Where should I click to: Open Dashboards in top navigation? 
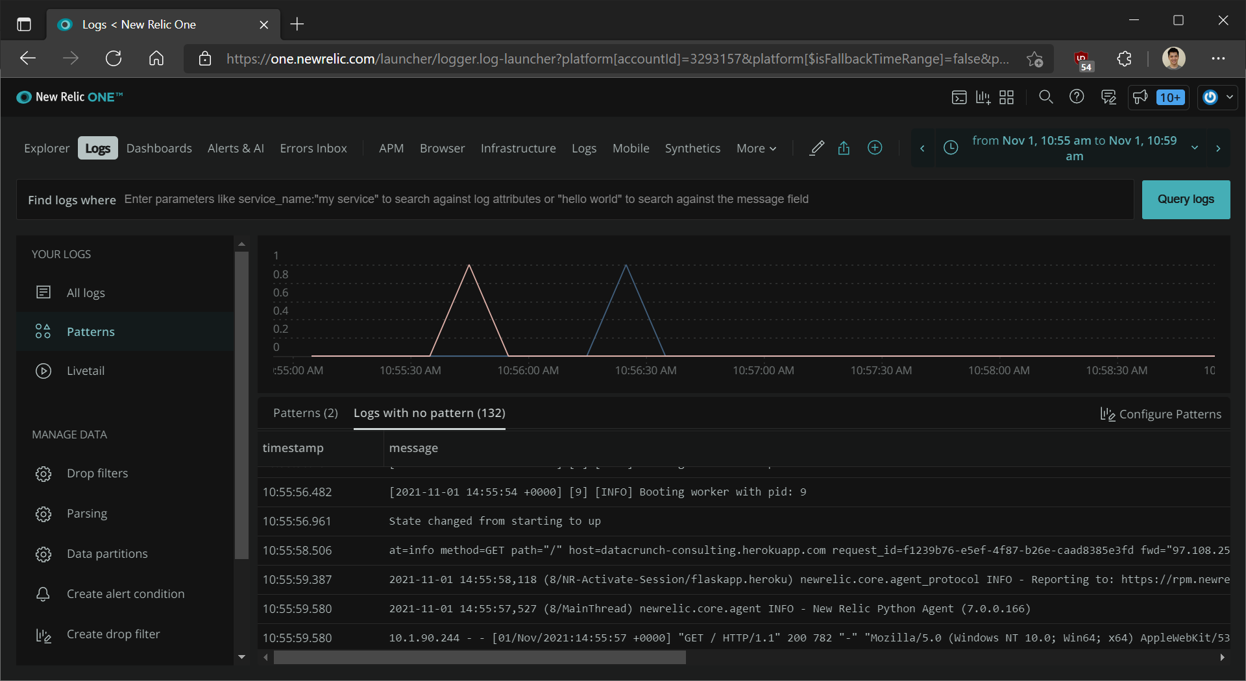(159, 149)
